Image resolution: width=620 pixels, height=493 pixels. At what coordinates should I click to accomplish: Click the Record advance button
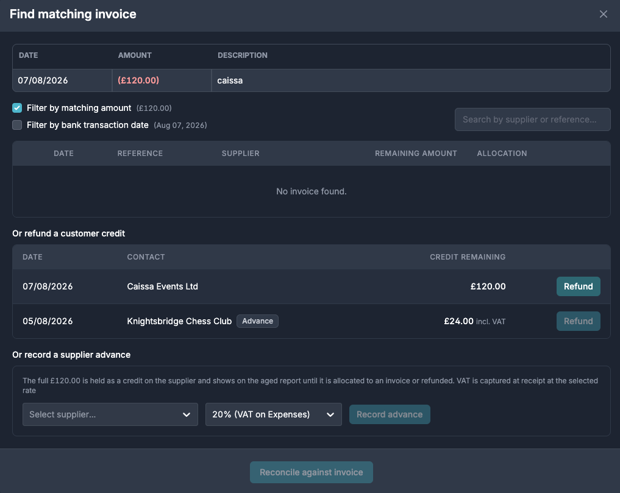(390, 414)
